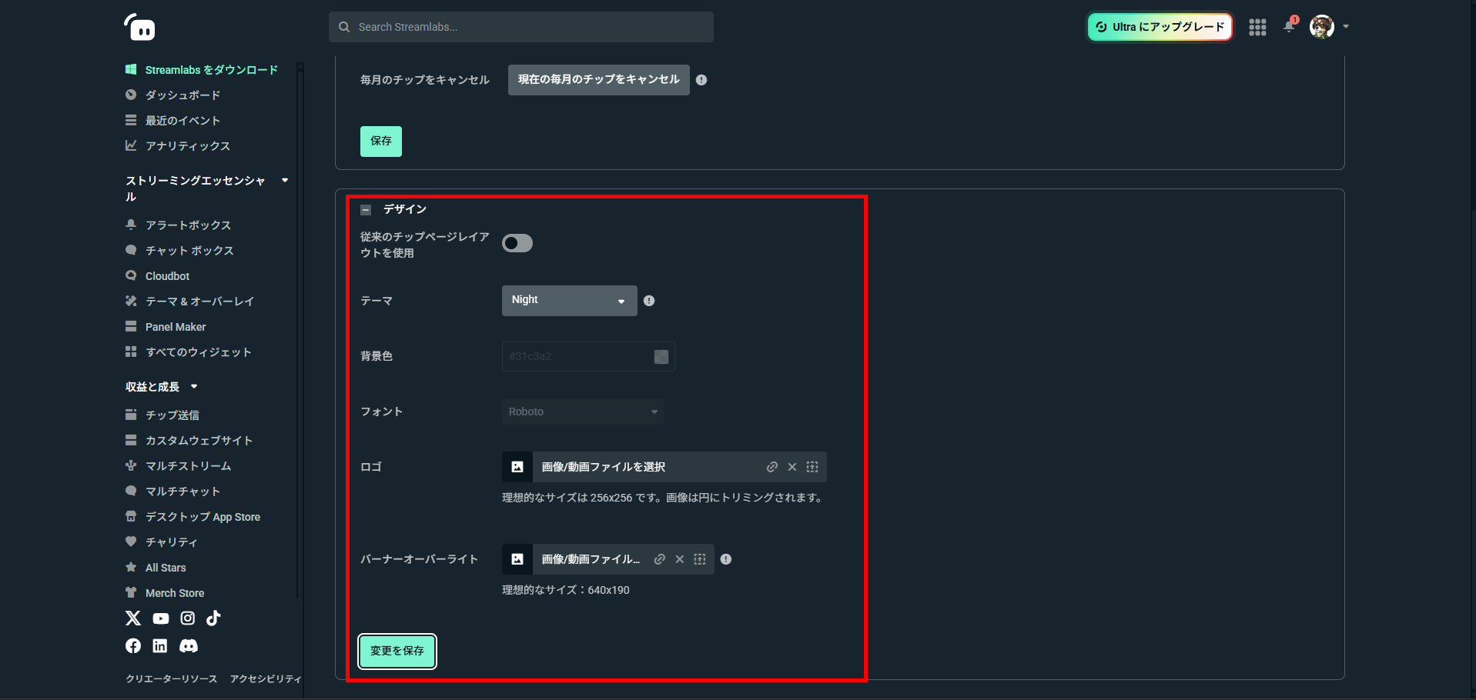Viewport: 1476px width, 700px height.
Task: Collapse 収益と成長 section arrow
Action: tap(194, 387)
